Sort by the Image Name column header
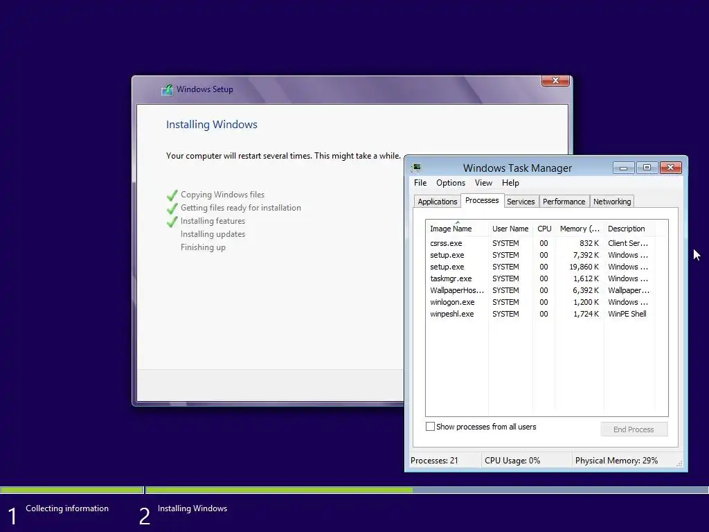This screenshot has width=709, height=532. pyautogui.click(x=456, y=229)
